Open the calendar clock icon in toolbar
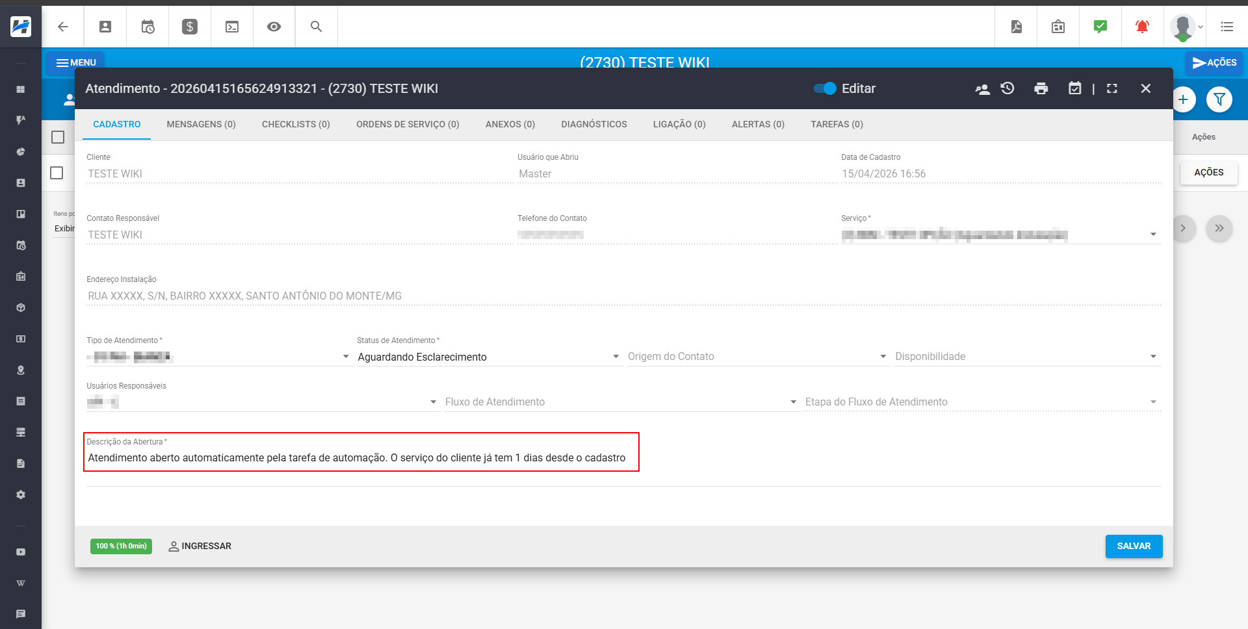Image resolution: width=1248 pixels, height=629 pixels. pyautogui.click(x=148, y=27)
